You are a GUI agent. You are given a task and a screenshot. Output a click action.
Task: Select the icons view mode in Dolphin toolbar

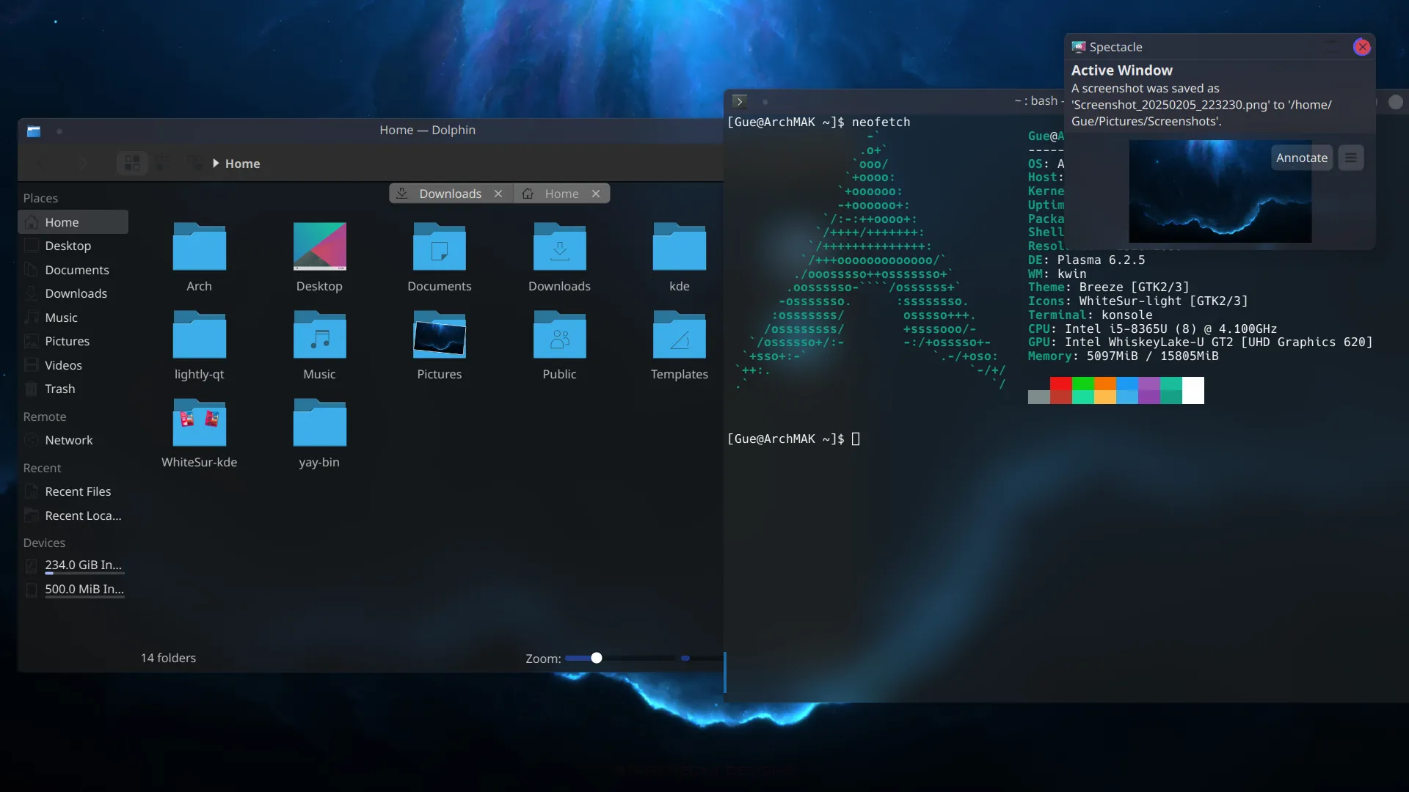click(x=132, y=163)
